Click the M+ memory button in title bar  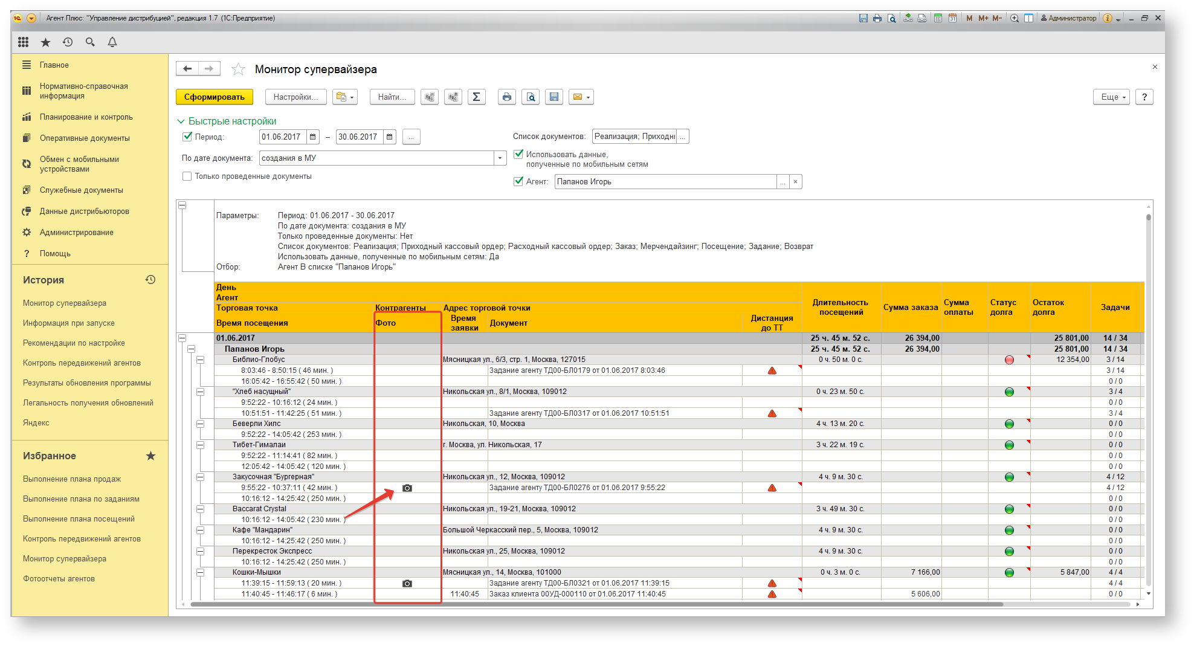click(x=983, y=18)
